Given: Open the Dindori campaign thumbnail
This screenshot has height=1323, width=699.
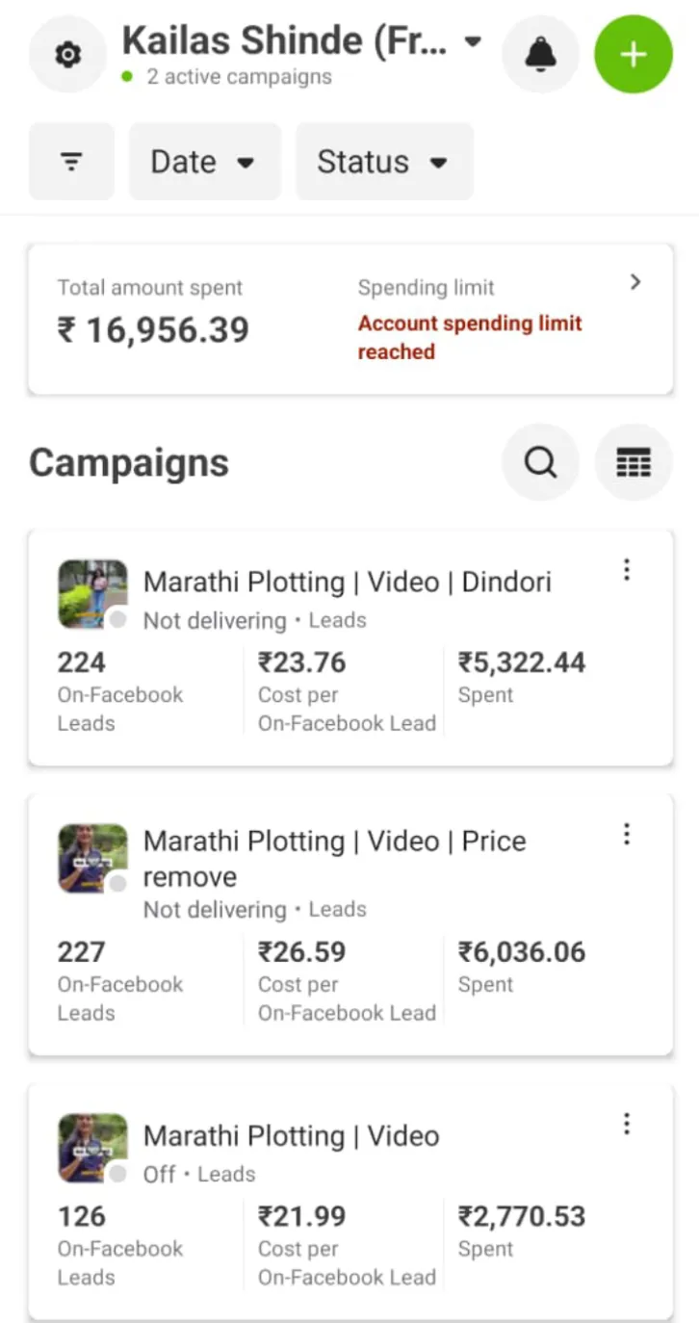Looking at the screenshot, I should pos(91,591).
